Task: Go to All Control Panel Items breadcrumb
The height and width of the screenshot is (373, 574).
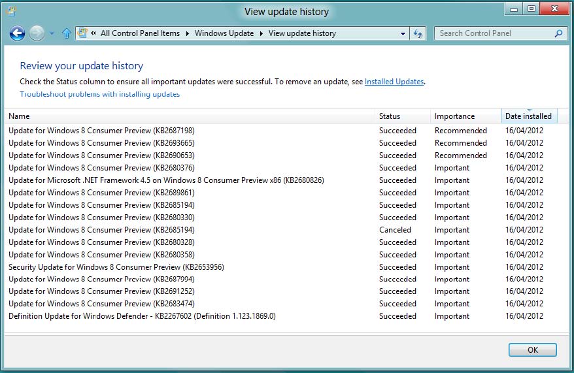Action: 140,33
